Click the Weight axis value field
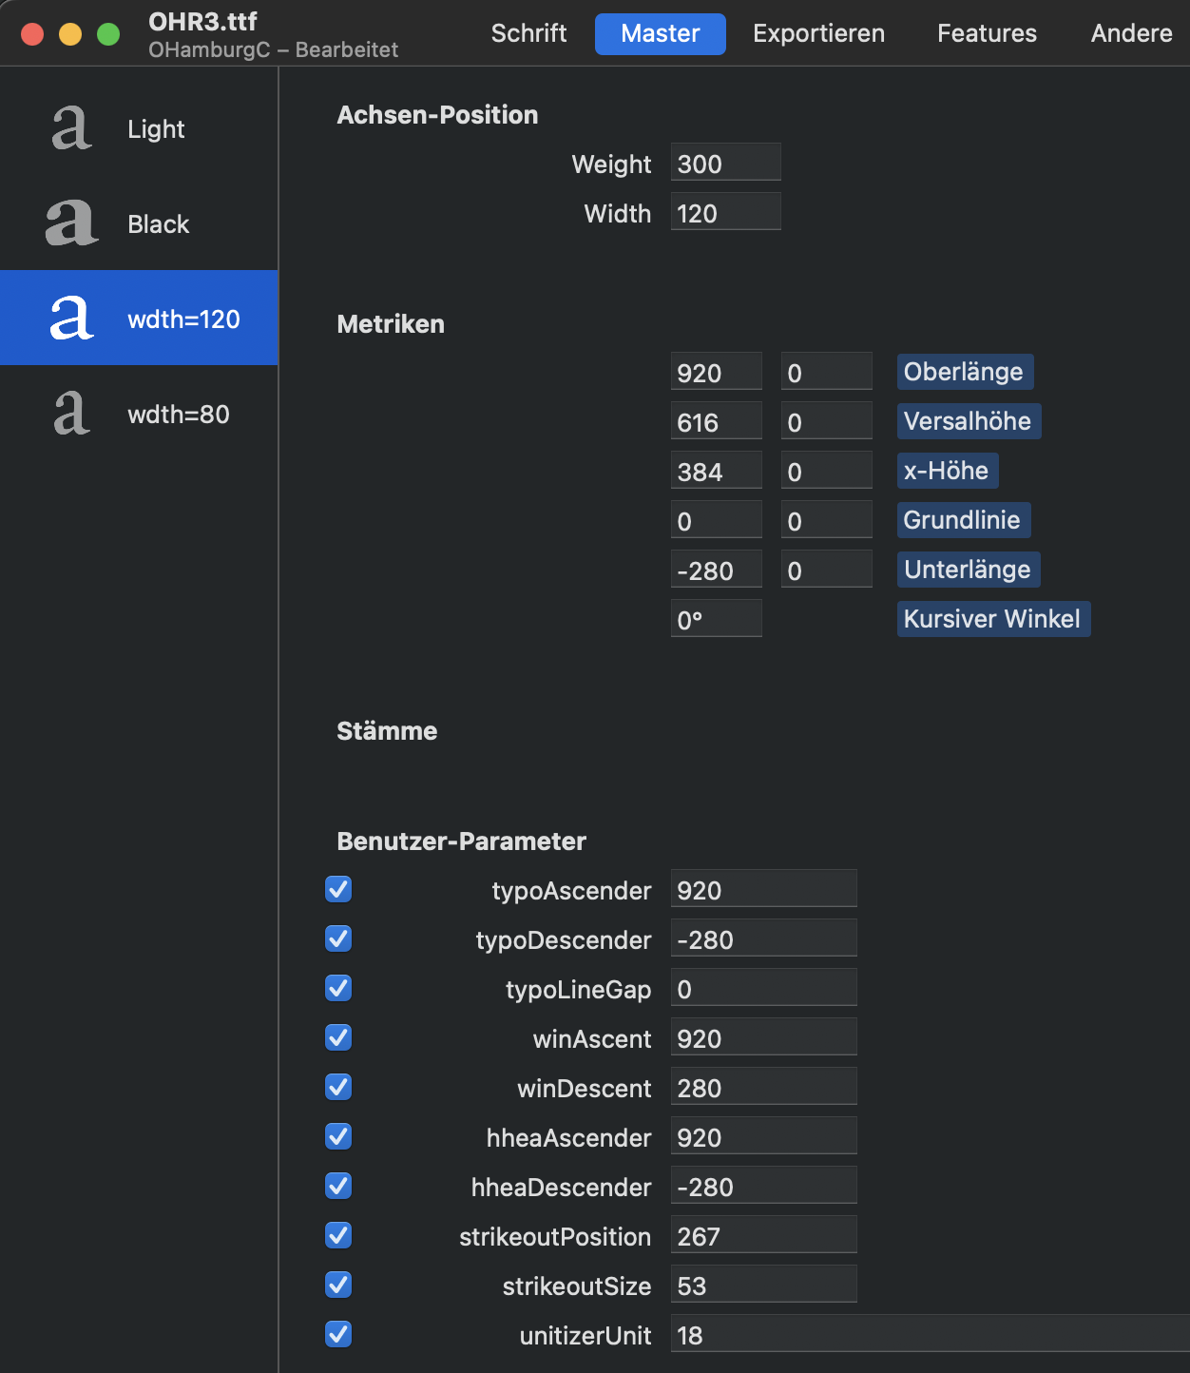Screen dimensions: 1190x1373 [726, 163]
